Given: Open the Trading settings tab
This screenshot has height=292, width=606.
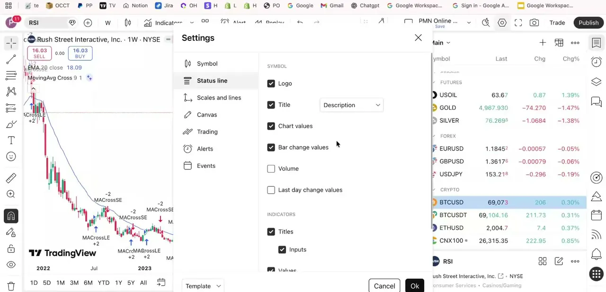Looking at the screenshot, I should point(216,132).
